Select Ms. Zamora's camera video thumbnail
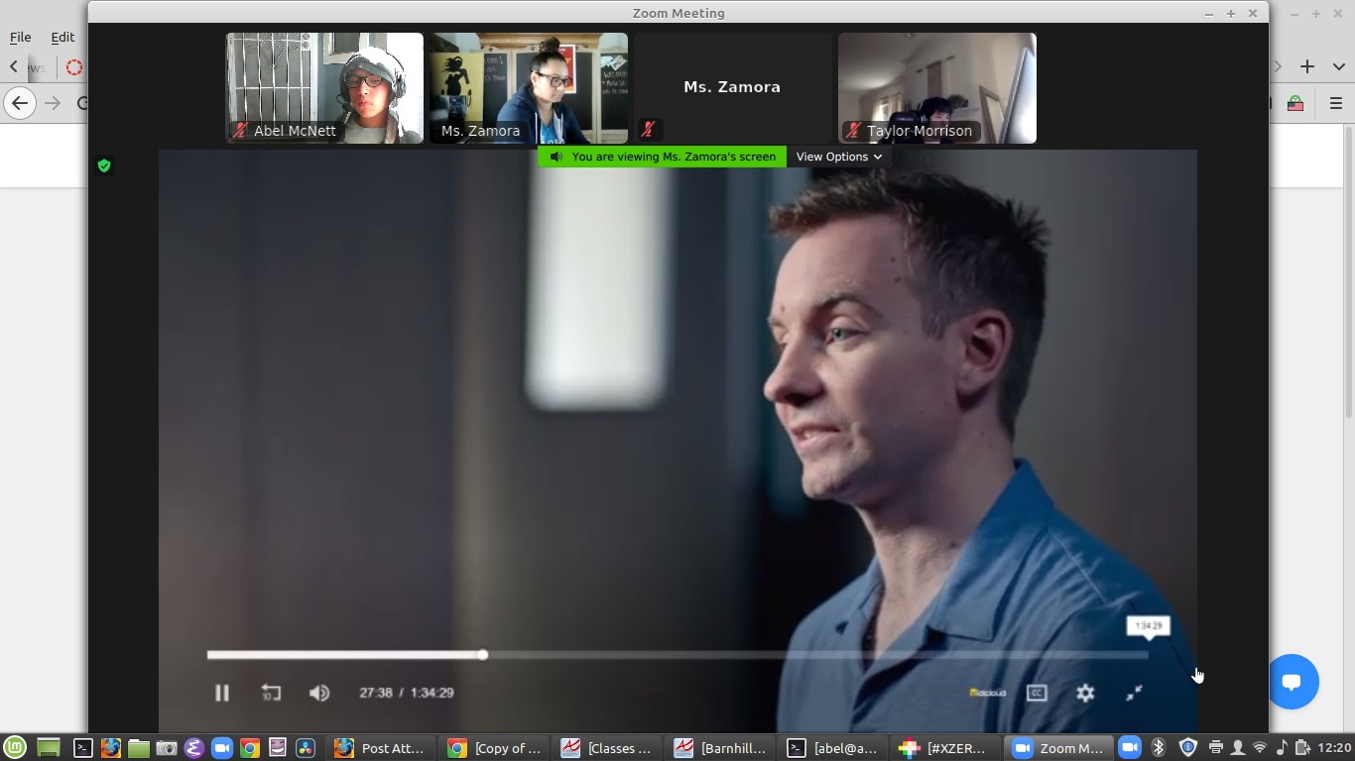The height and width of the screenshot is (761, 1355). coord(529,88)
